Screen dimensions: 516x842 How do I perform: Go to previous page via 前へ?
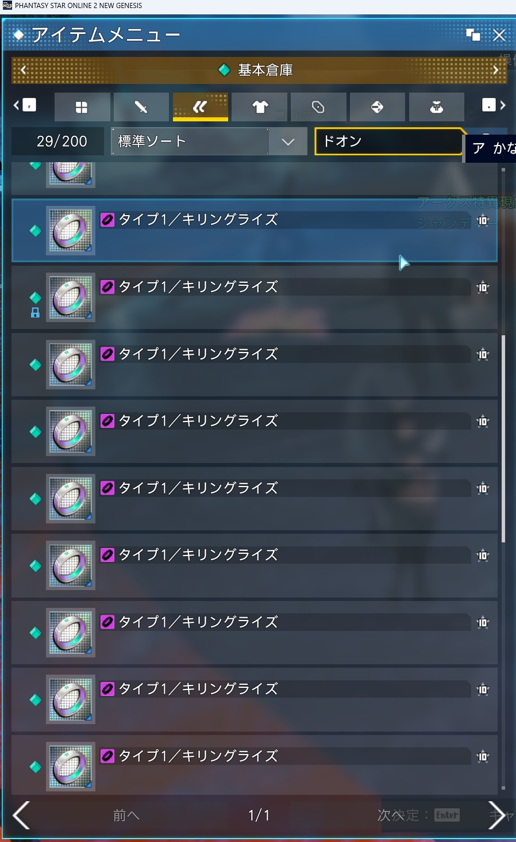click(126, 816)
